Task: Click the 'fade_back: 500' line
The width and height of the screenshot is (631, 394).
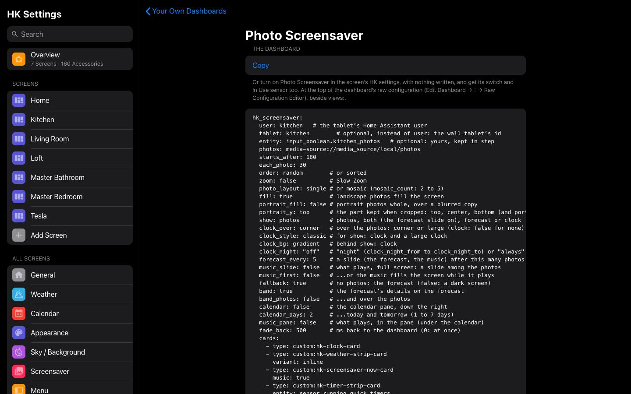Action: pyautogui.click(x=283, y=331)
